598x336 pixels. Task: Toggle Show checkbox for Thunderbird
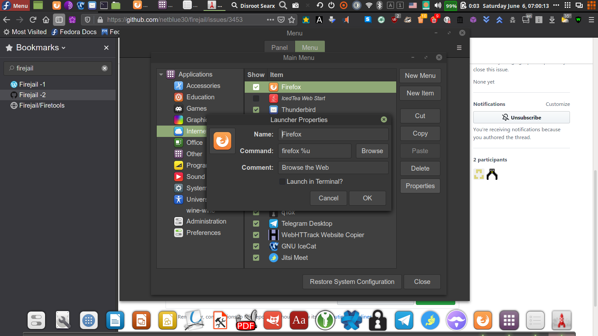click(256, 110)
